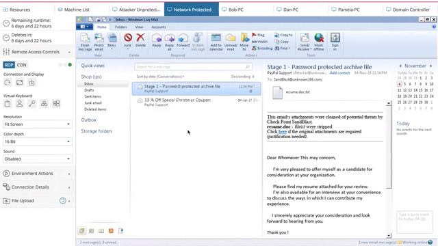Open the Color depth 16 Bit dropdown
438x246 pixels.
tap(38, 141)
